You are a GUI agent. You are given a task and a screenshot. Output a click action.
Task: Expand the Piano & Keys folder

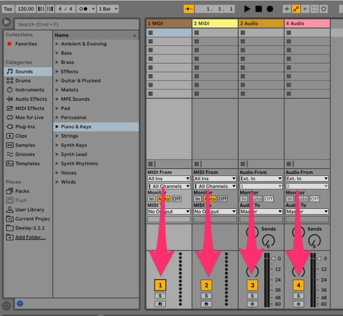(57, 127)
